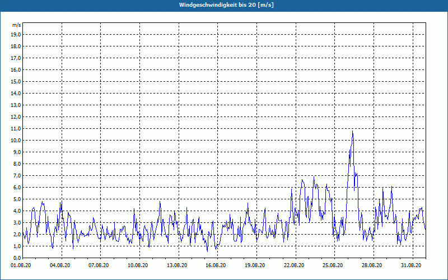
Task: Click the 7,0 y-axis label
Action: 17,176
